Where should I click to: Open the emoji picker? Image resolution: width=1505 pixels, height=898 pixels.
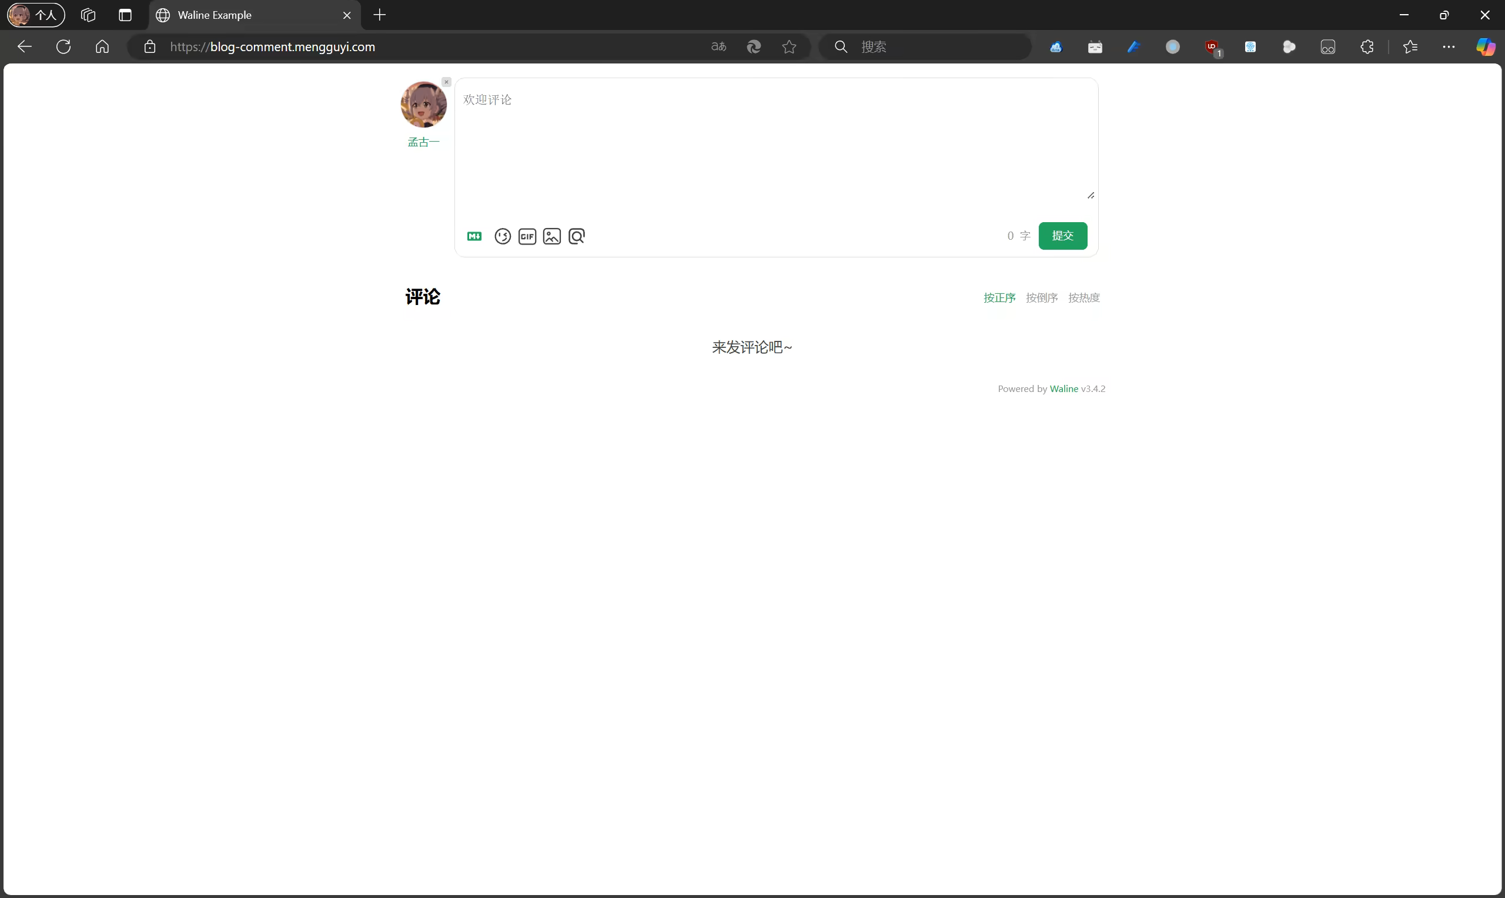(x=502, y=236)
